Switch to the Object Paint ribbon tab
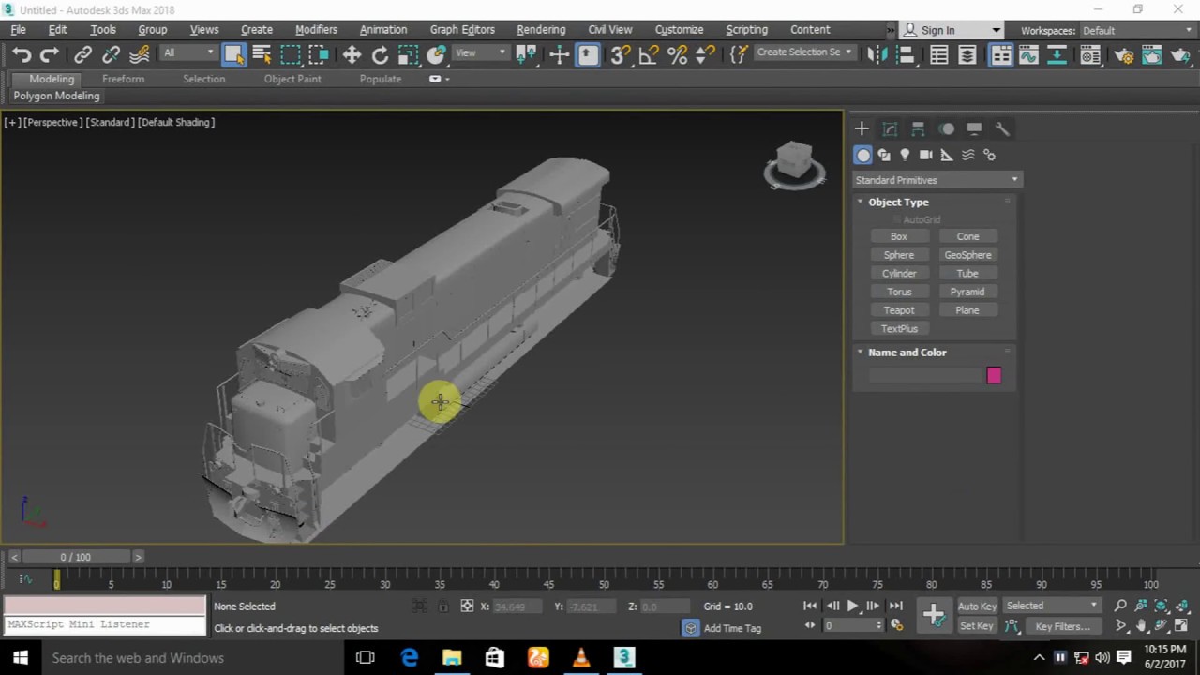The width and height of the screenshot is (1200, 675). pyautogui.click(x=292, y=79)
